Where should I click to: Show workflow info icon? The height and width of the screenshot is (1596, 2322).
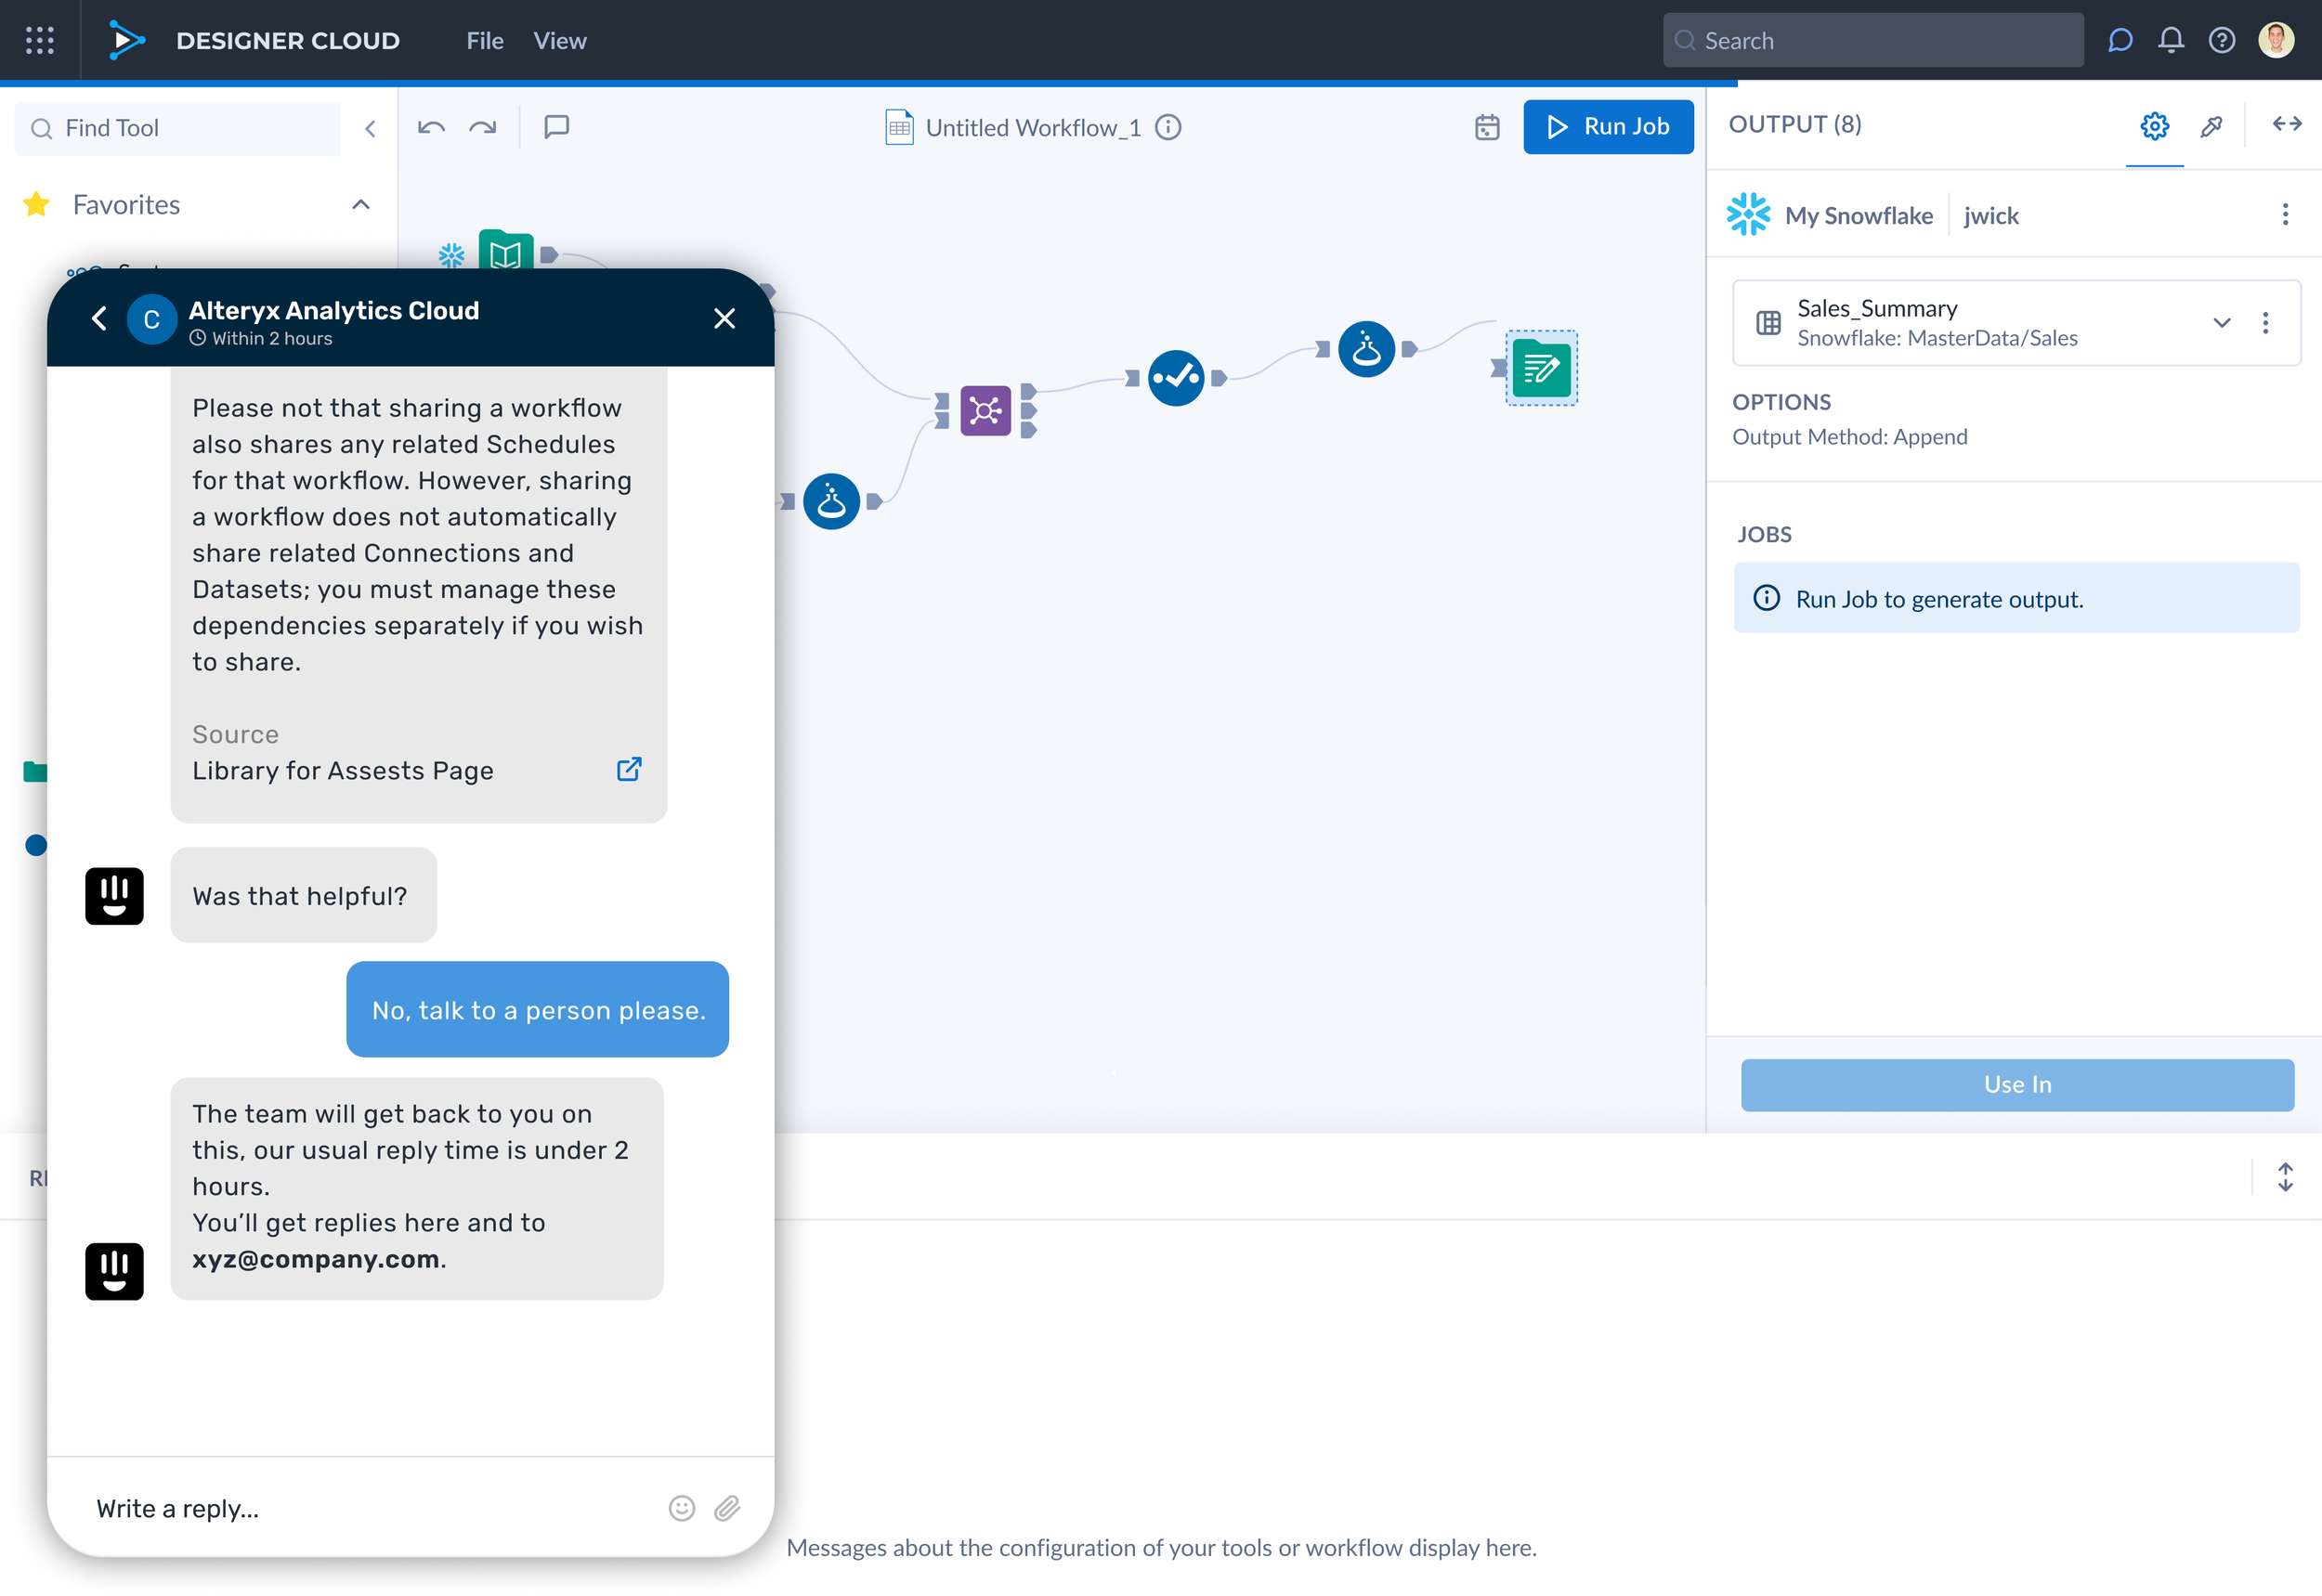coord(1168,127)
